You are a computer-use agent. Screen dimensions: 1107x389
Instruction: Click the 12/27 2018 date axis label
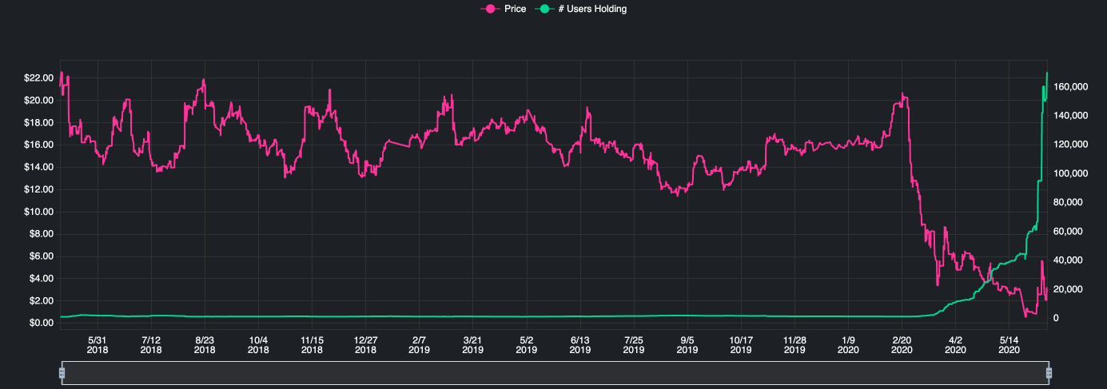coord(365,344)
